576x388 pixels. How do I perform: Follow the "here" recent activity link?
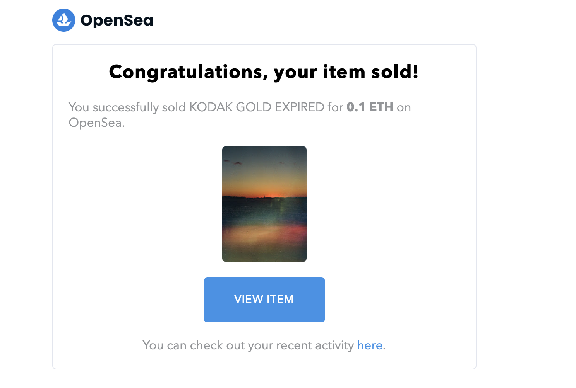370,345
